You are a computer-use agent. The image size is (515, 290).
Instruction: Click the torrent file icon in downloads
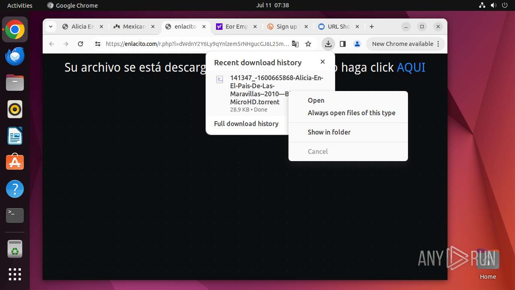220,79
